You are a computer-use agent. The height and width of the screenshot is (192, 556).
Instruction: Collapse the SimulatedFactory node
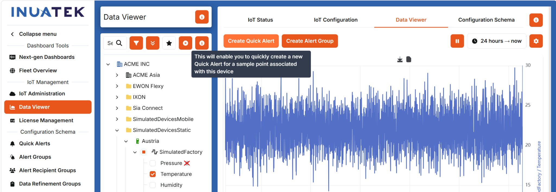(135, 152)
